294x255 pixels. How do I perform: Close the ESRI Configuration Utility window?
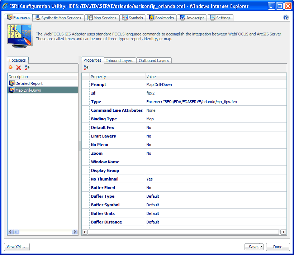coord(288,6)
